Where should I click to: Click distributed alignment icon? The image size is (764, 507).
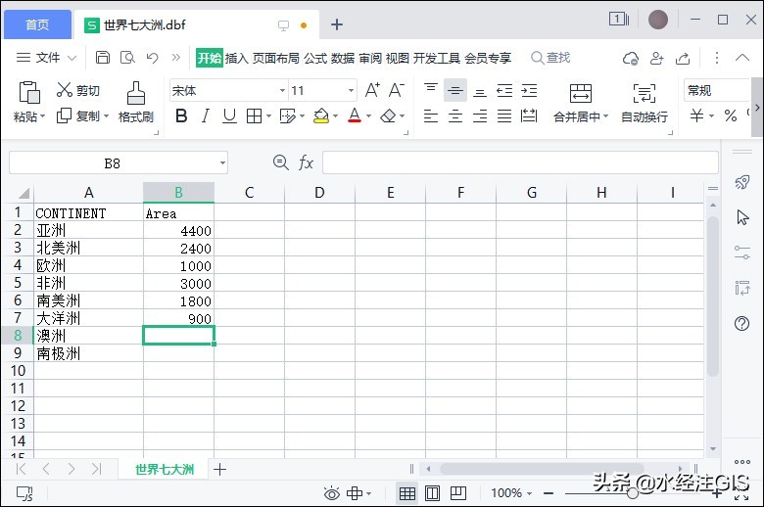pyautogui.click(x=529, y=115)
